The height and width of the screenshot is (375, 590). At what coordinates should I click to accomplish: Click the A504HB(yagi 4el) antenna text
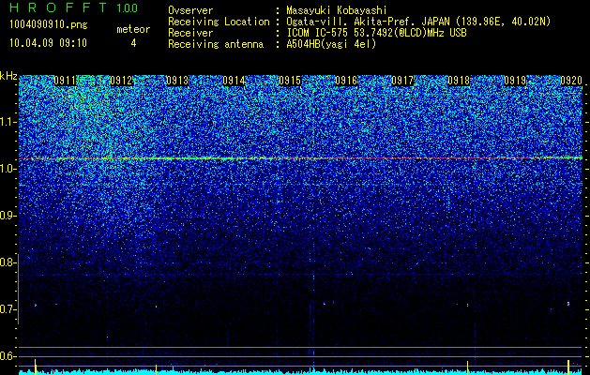pos(331,44)
